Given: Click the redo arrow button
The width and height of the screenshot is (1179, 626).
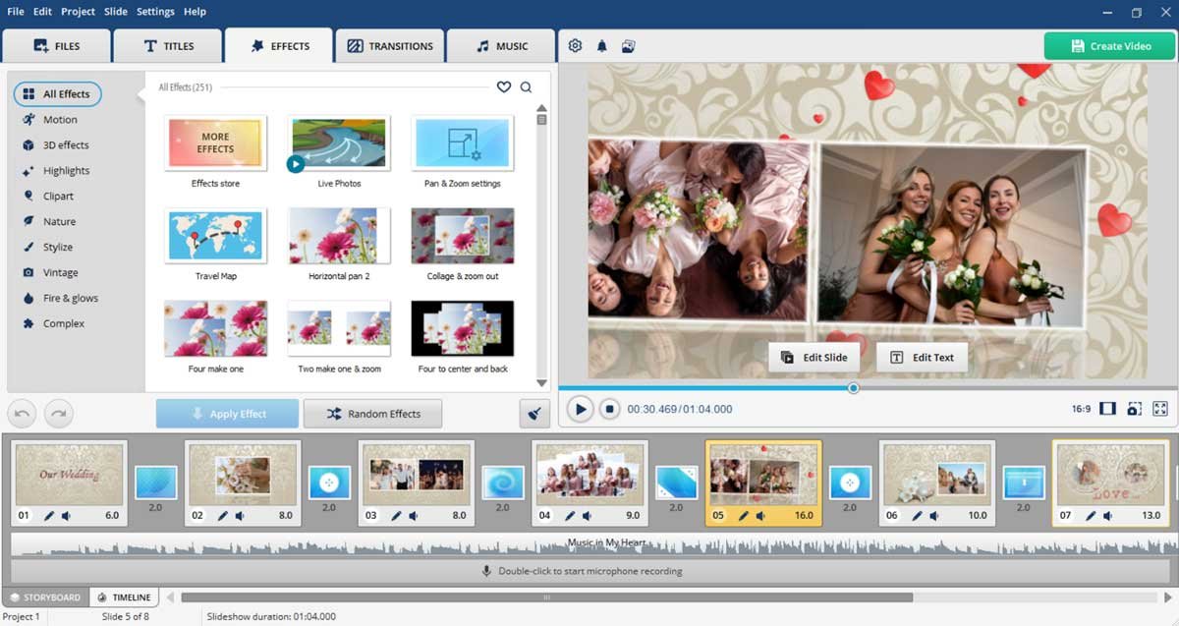Looking at the screenshot, I should tap(59, 414).
